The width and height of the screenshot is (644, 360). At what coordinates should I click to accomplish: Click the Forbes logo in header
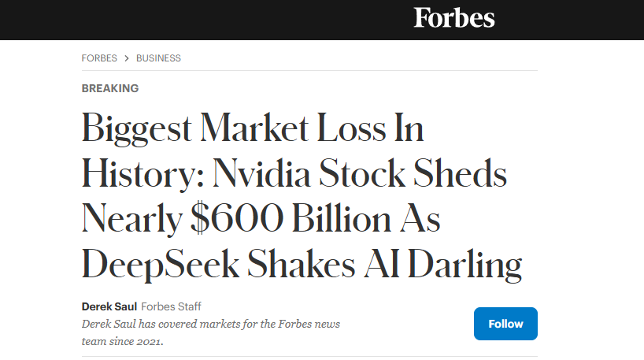(454, 17)
